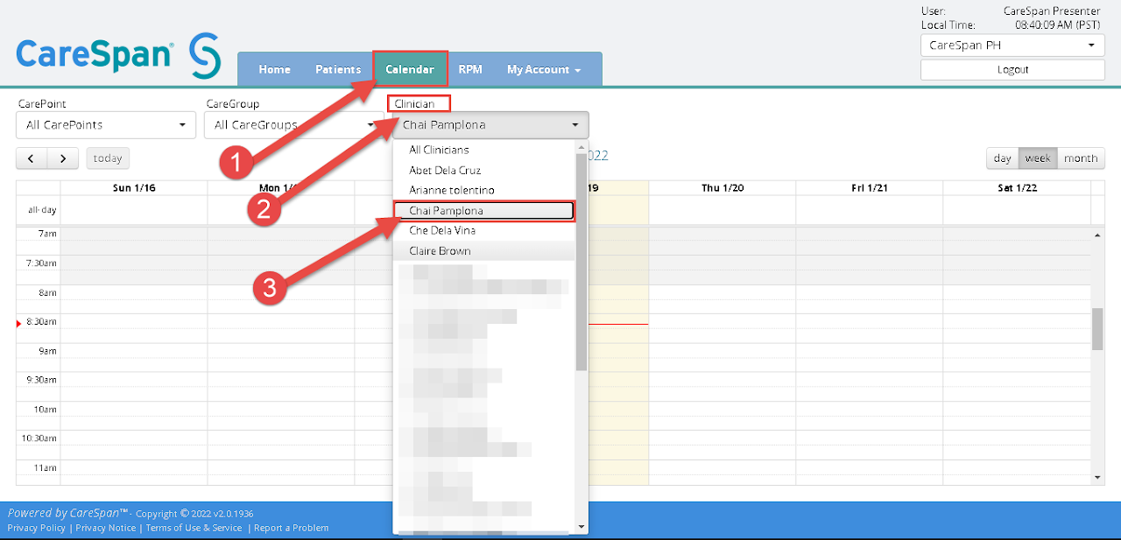This screenshot has width=1121, height=540.
Task: Click the calendar vertical scrollbar thumb
Action: pyautogui.click(x=1098, y=329)
